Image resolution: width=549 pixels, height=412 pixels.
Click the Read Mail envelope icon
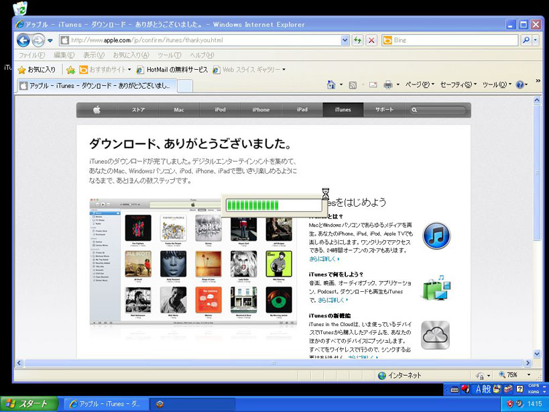pyautogui.click(x=373, y=85)
